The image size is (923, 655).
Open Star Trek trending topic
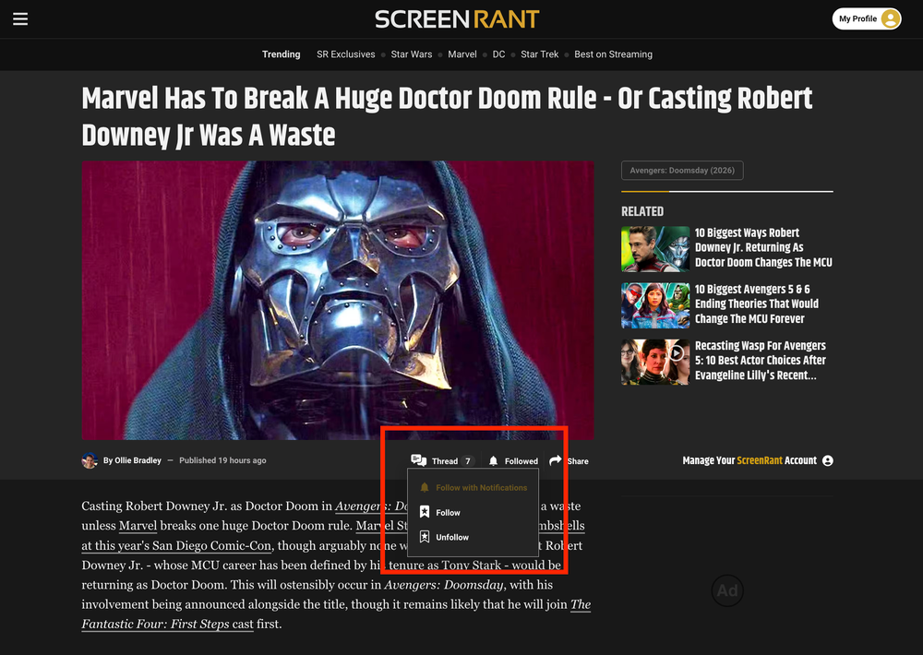coord(539,54)
